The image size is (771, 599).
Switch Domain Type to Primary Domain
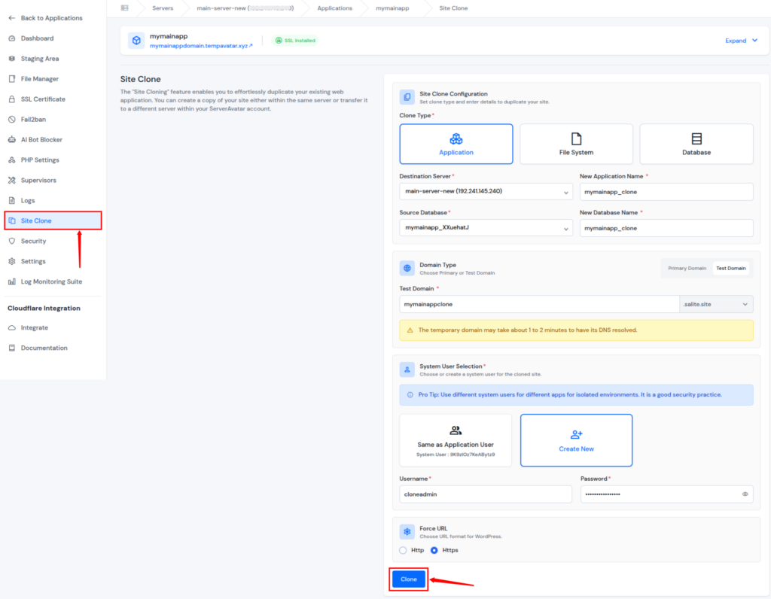[684, 268]
